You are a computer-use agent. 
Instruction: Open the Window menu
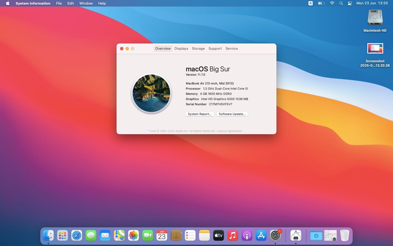coord(86,3)
